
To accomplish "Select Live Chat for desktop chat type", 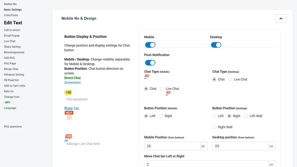I will 230,79.
